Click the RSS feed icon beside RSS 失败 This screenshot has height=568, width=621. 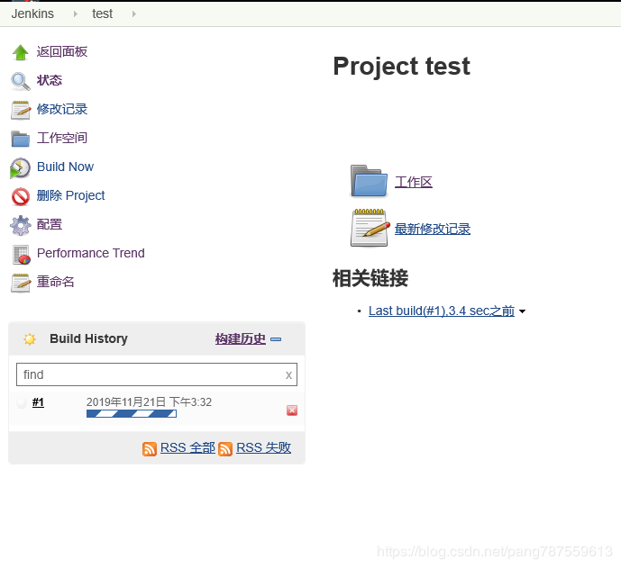(225, 449)
